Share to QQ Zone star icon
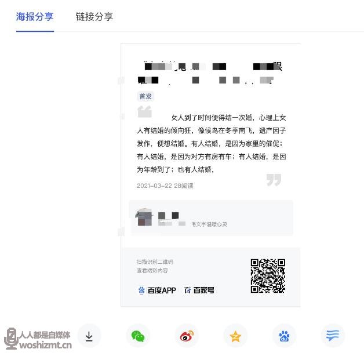 coord(235,336)
